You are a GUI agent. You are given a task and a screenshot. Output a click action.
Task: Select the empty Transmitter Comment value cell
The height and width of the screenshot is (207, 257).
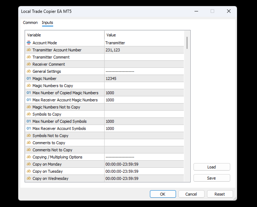point(144,57)
